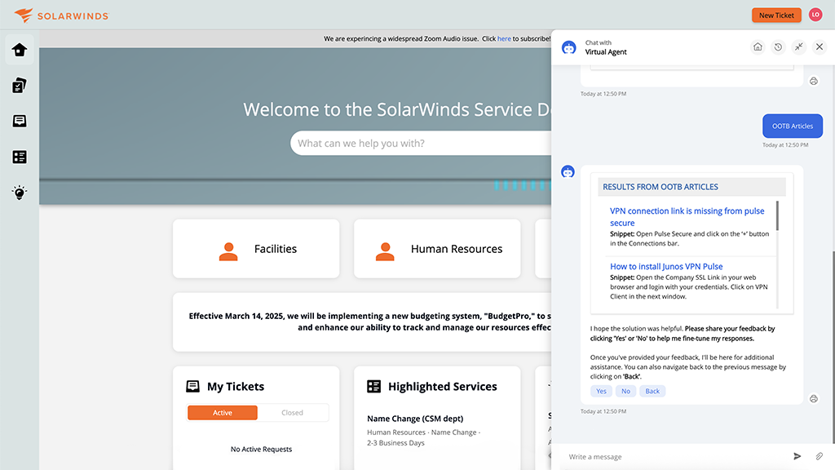The height and width of the screenshot is (470, 835).
Task: Click the 'Write a message' chat input
Action: tap(676, 457)
